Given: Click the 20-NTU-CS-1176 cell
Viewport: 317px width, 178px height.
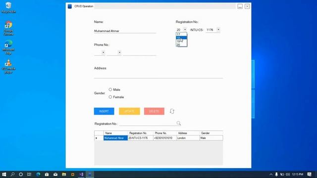Looking at the screenshot, I should [x=140, y=138].
